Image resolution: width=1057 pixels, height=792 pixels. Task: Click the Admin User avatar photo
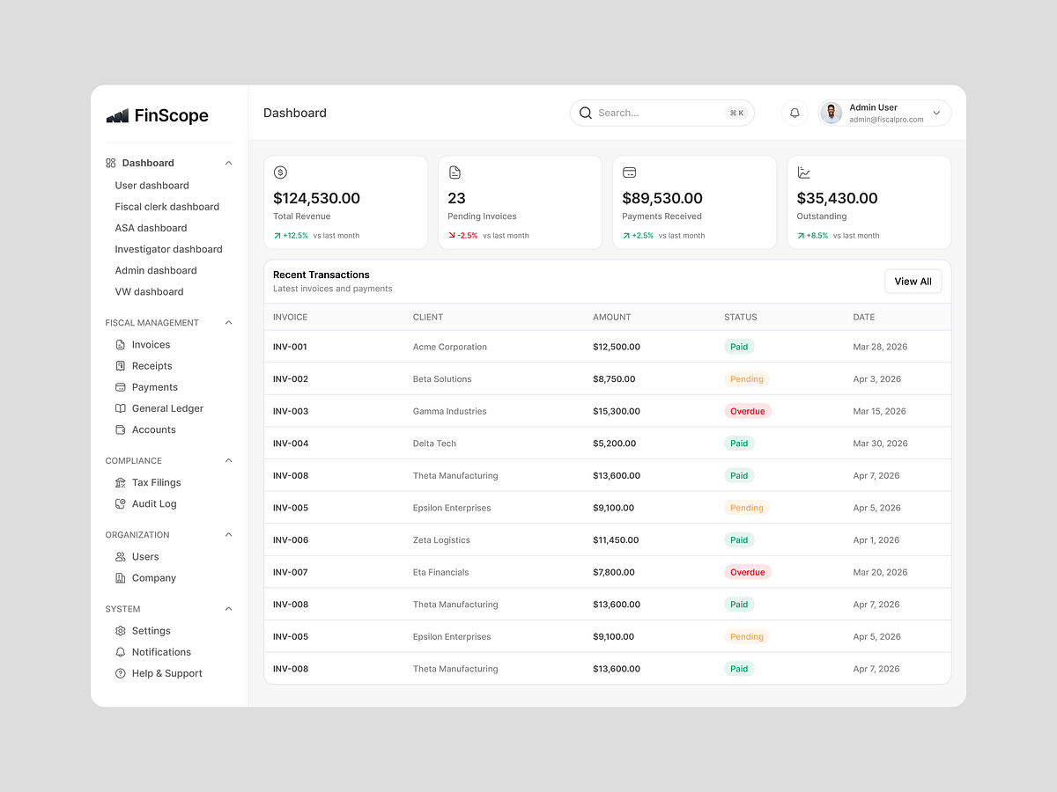pyautogui.click(x=832, y=113)
